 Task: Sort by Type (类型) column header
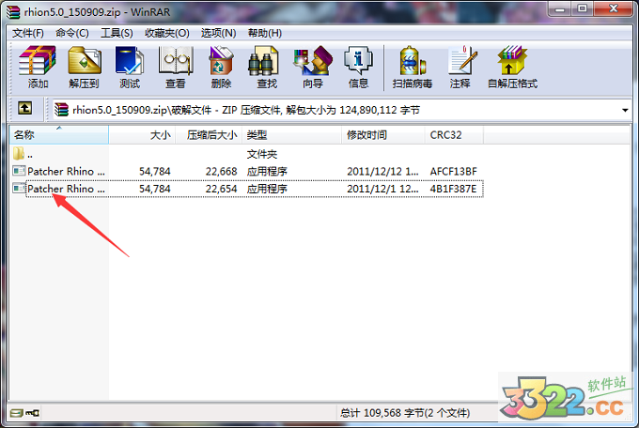pyautogui.click(x=292, y=135)
